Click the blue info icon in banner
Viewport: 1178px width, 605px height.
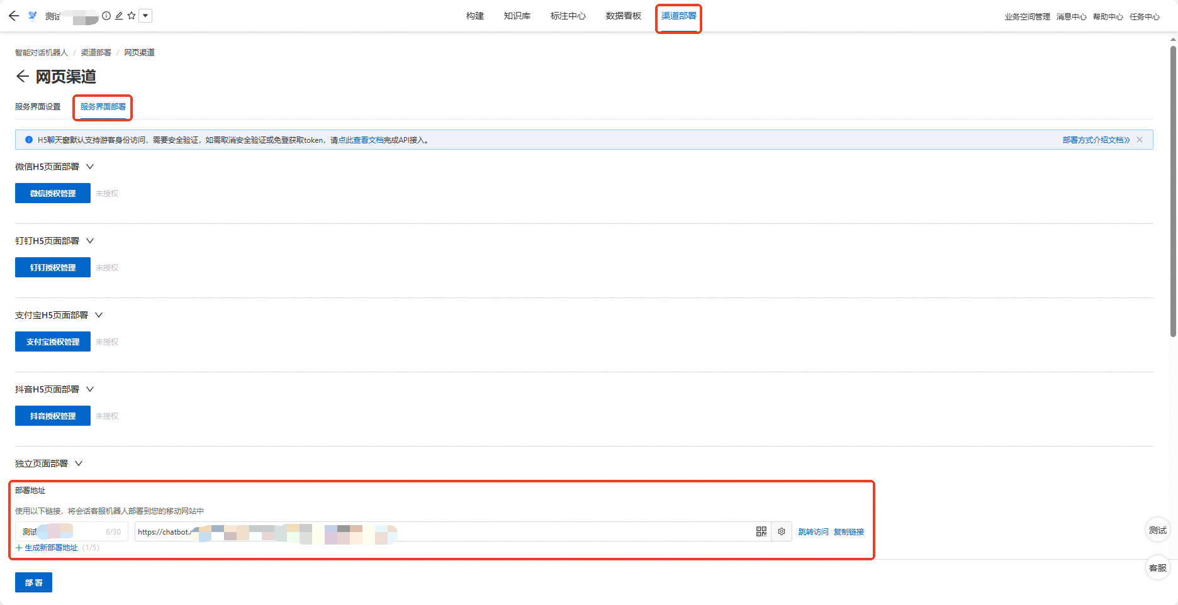tap(29, 140)
